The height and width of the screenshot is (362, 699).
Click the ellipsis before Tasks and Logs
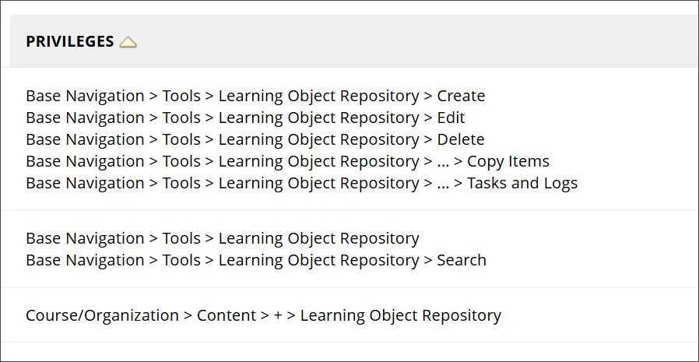[443, 185]
